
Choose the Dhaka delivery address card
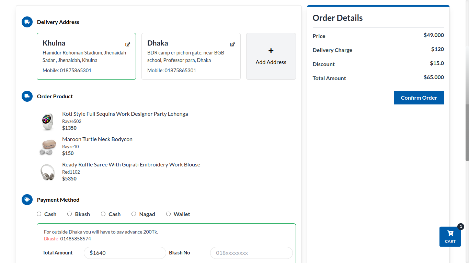point(191,56)
